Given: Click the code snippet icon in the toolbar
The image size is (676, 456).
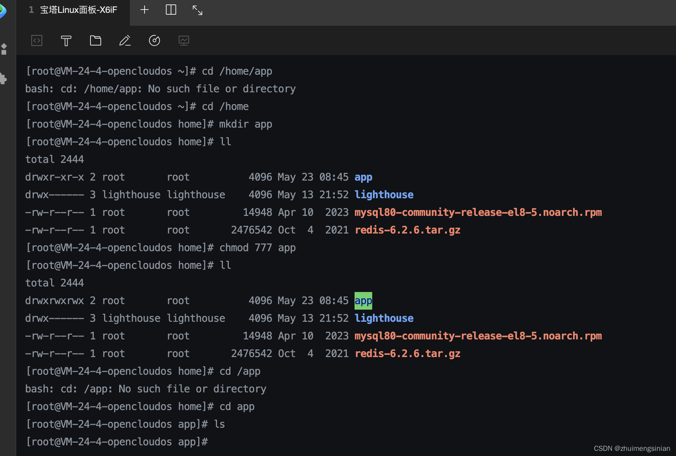Looking at the screenshot, I should [x=37, y=40].
